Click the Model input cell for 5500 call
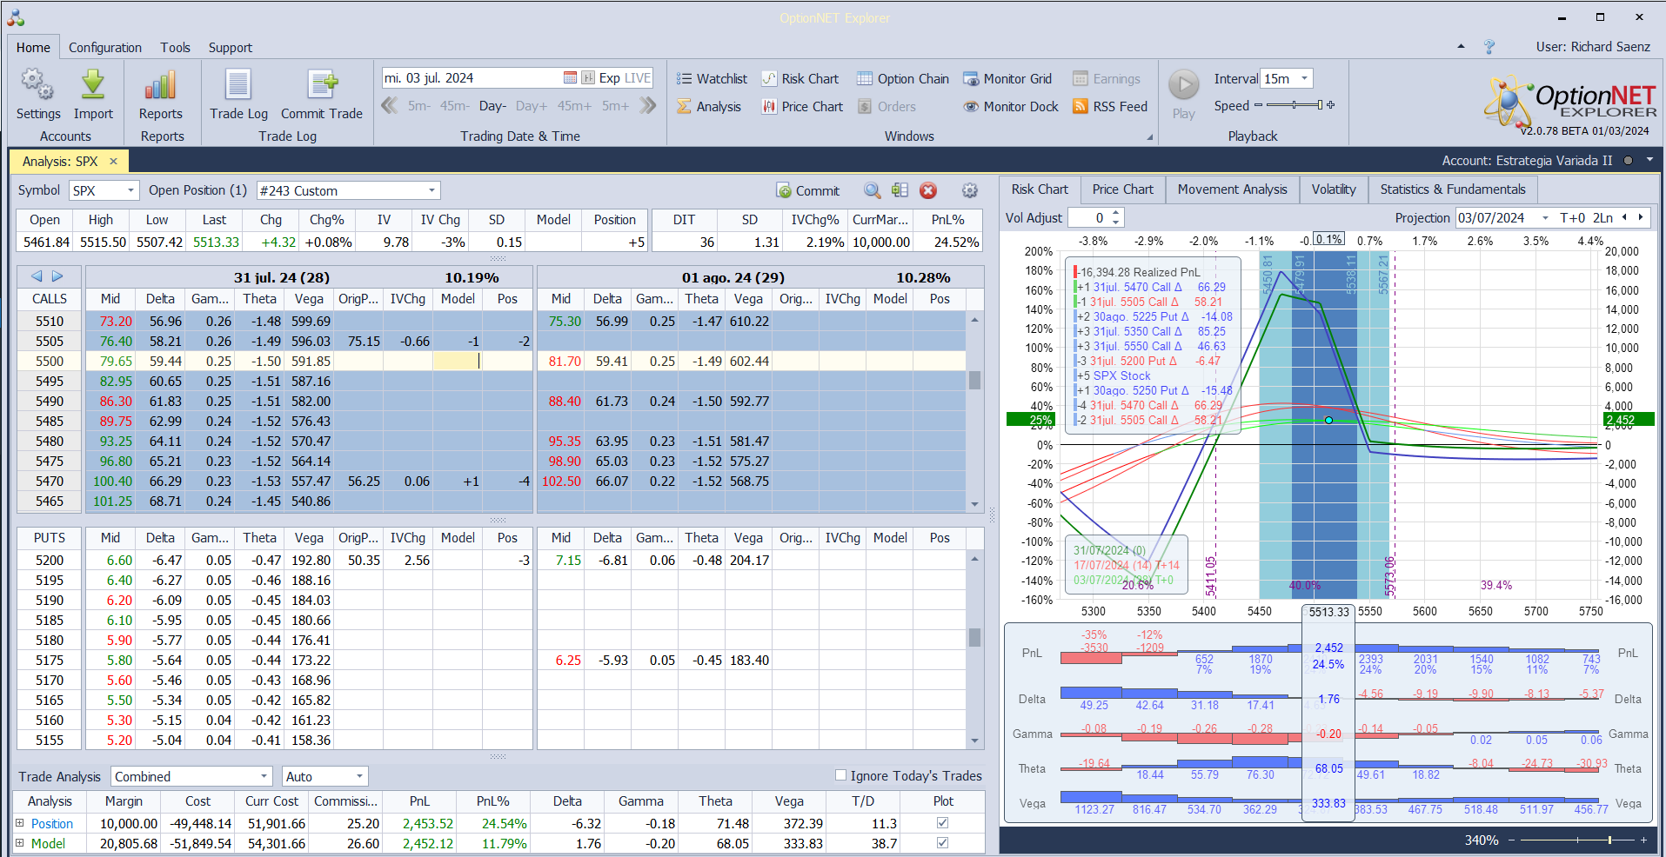The image size is (1666, 857). point(458,361)
